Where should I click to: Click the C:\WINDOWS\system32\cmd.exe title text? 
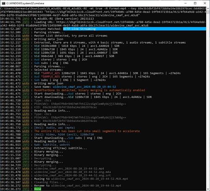click(25, 3)
